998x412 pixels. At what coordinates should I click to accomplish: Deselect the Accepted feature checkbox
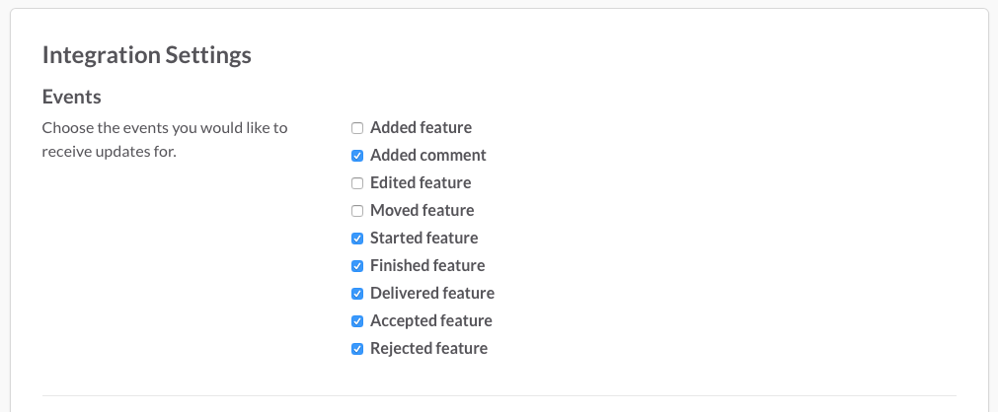point(357,321)
